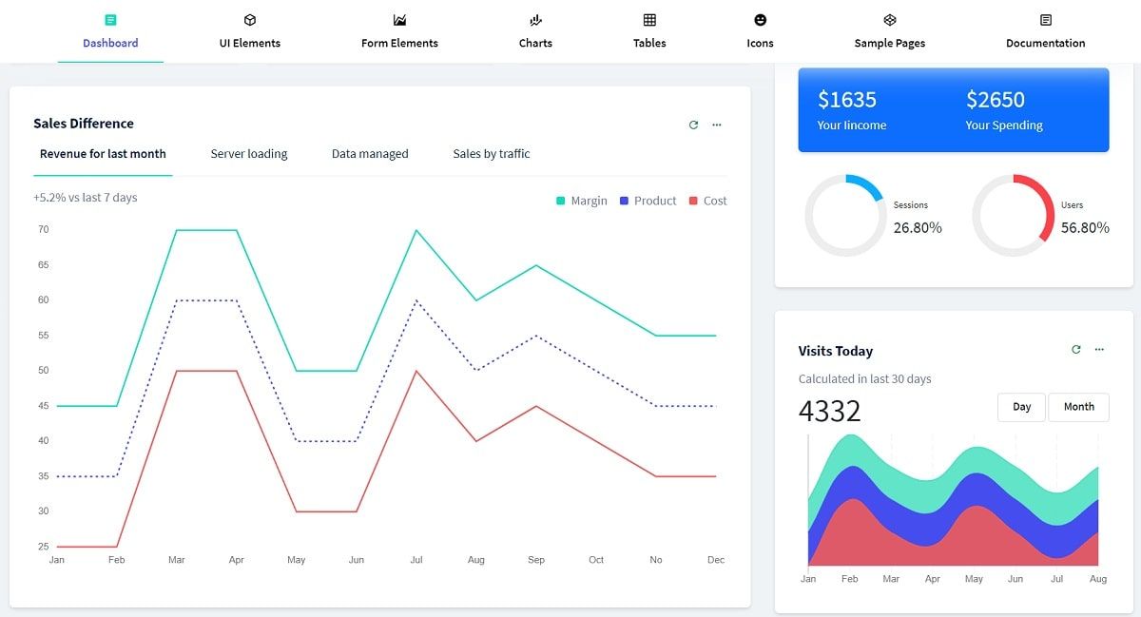Image resolution: width=1141 pixels, height=617 pixels.
Task: Open the UI Elements menu
Action: coord(250,43)
